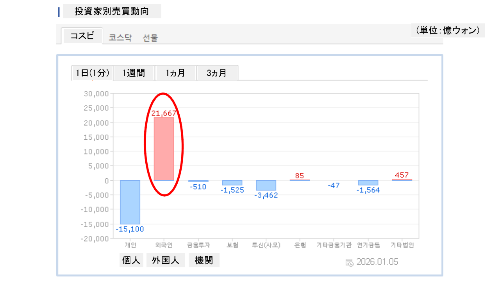This screenshot has width=500, height=281.
Task: Switch the chart to 1ヵ月
Action: pyautogui.click(x=175, y=73)
